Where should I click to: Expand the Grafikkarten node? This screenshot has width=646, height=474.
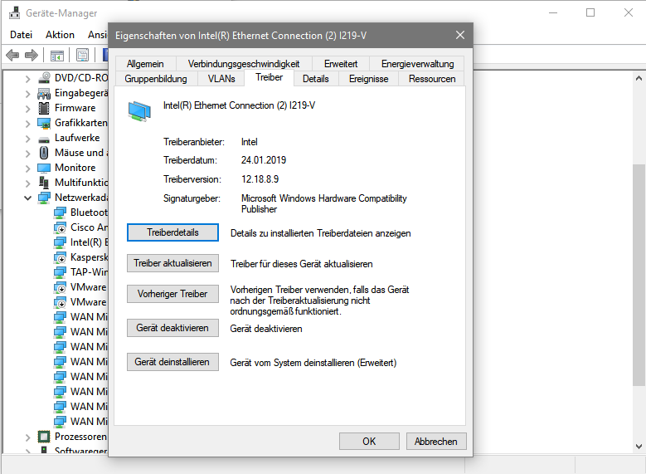(27, 124)
